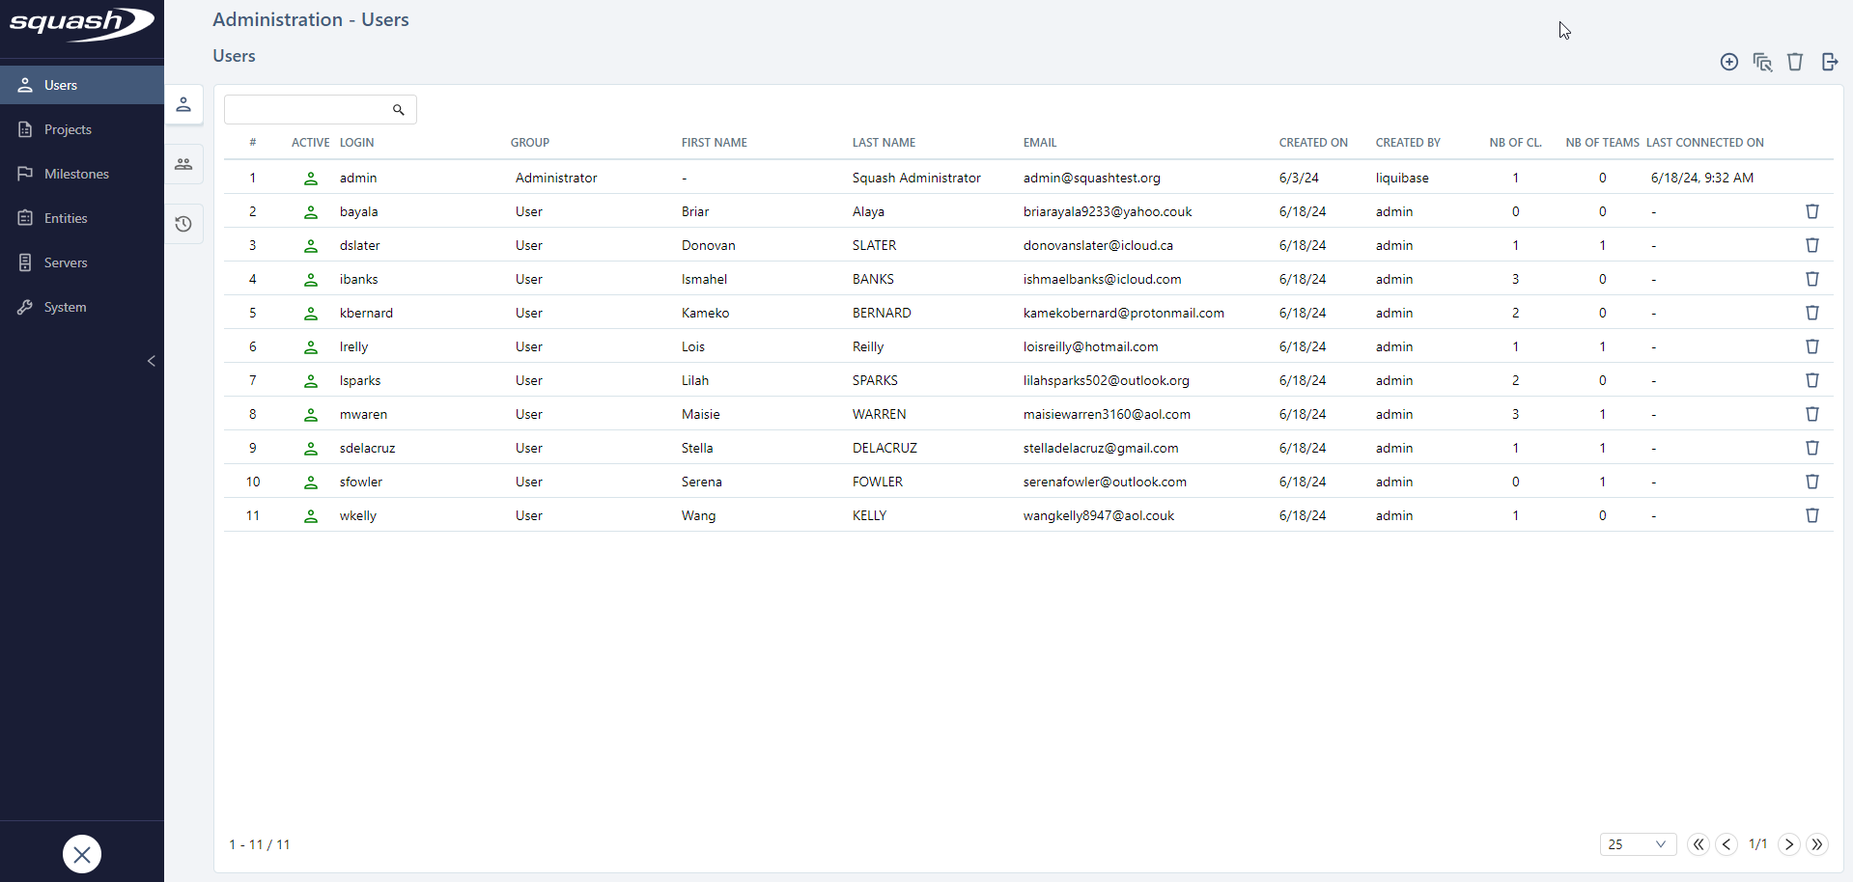Click inside the user search field
Screen dimensions: 1853x882
coord(309,109)
